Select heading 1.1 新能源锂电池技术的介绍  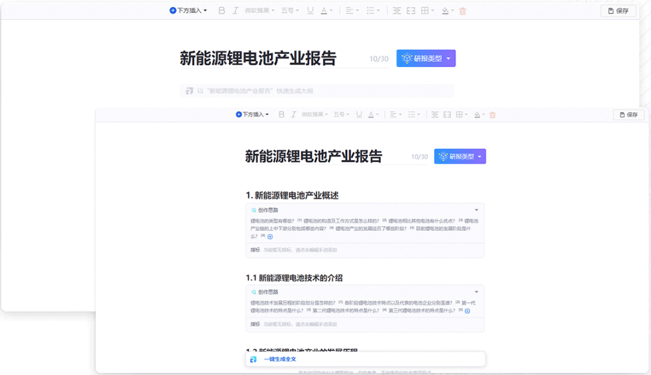[294, 278]
